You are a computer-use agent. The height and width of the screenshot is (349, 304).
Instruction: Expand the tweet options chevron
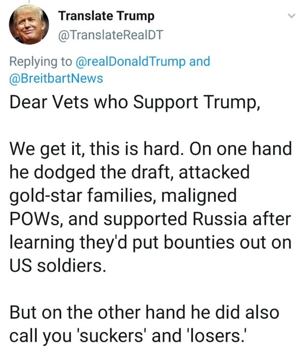(x=291, y=16)
